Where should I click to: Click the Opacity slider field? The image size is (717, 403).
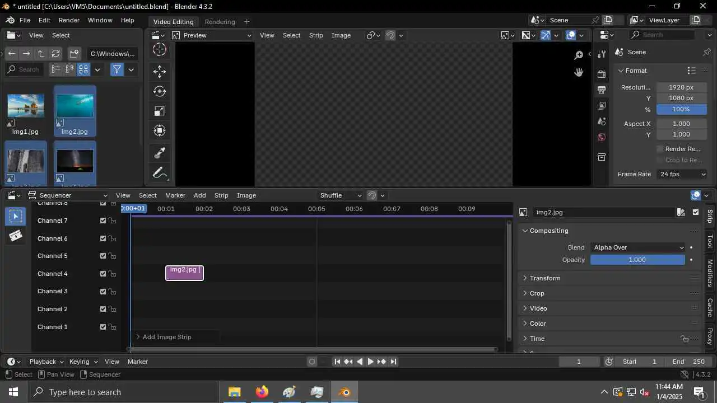click(x=637, y=260)
